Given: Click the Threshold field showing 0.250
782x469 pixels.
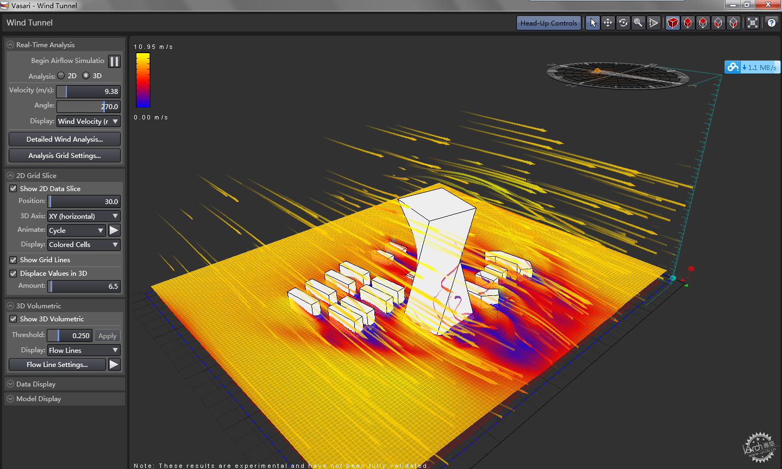Looking at the screenshot, I should pyautogui.click(x=70, y=335).
